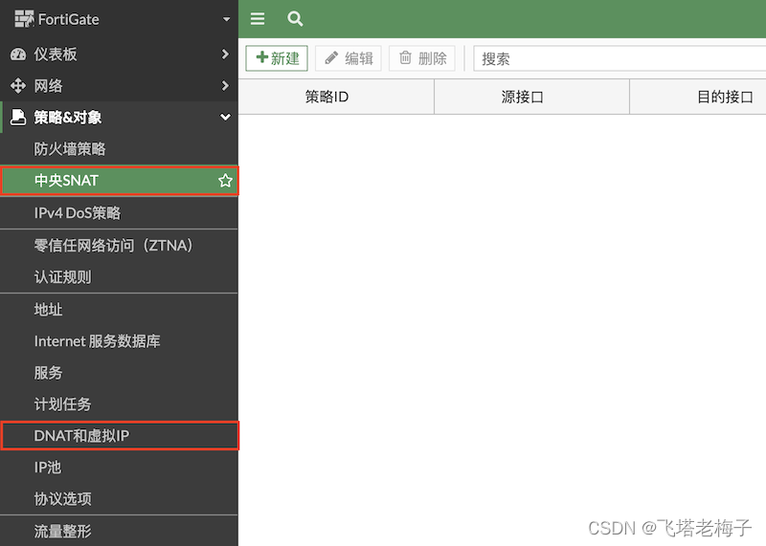Click the 编辑 edit button

tap(349, 58)
